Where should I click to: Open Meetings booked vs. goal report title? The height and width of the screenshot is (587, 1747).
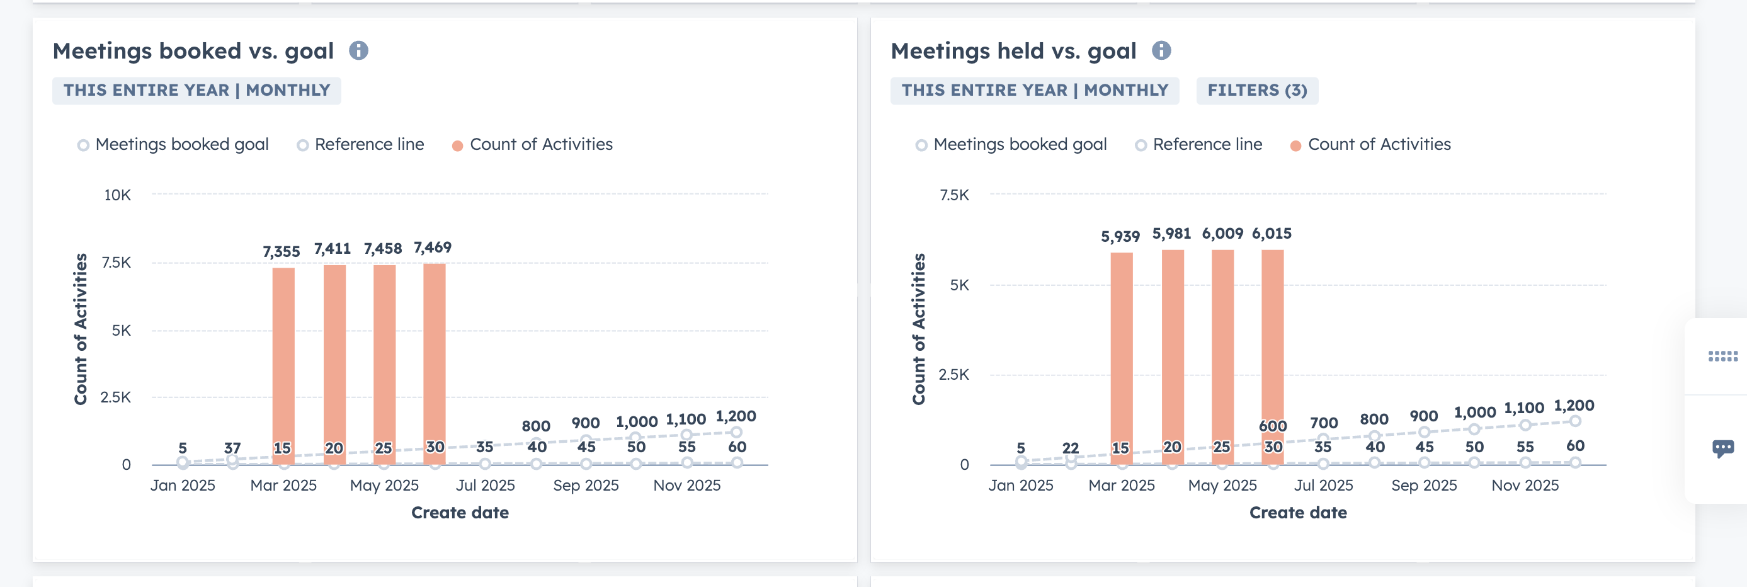pyautogui.click(x=193, y=51)
